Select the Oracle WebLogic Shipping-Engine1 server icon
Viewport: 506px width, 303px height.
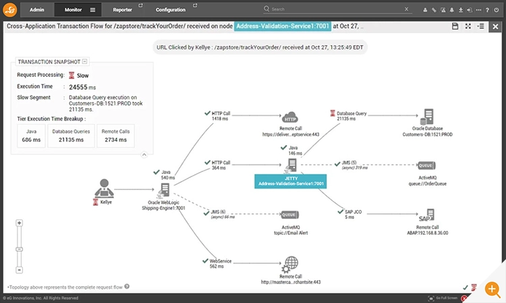[164, 190]
